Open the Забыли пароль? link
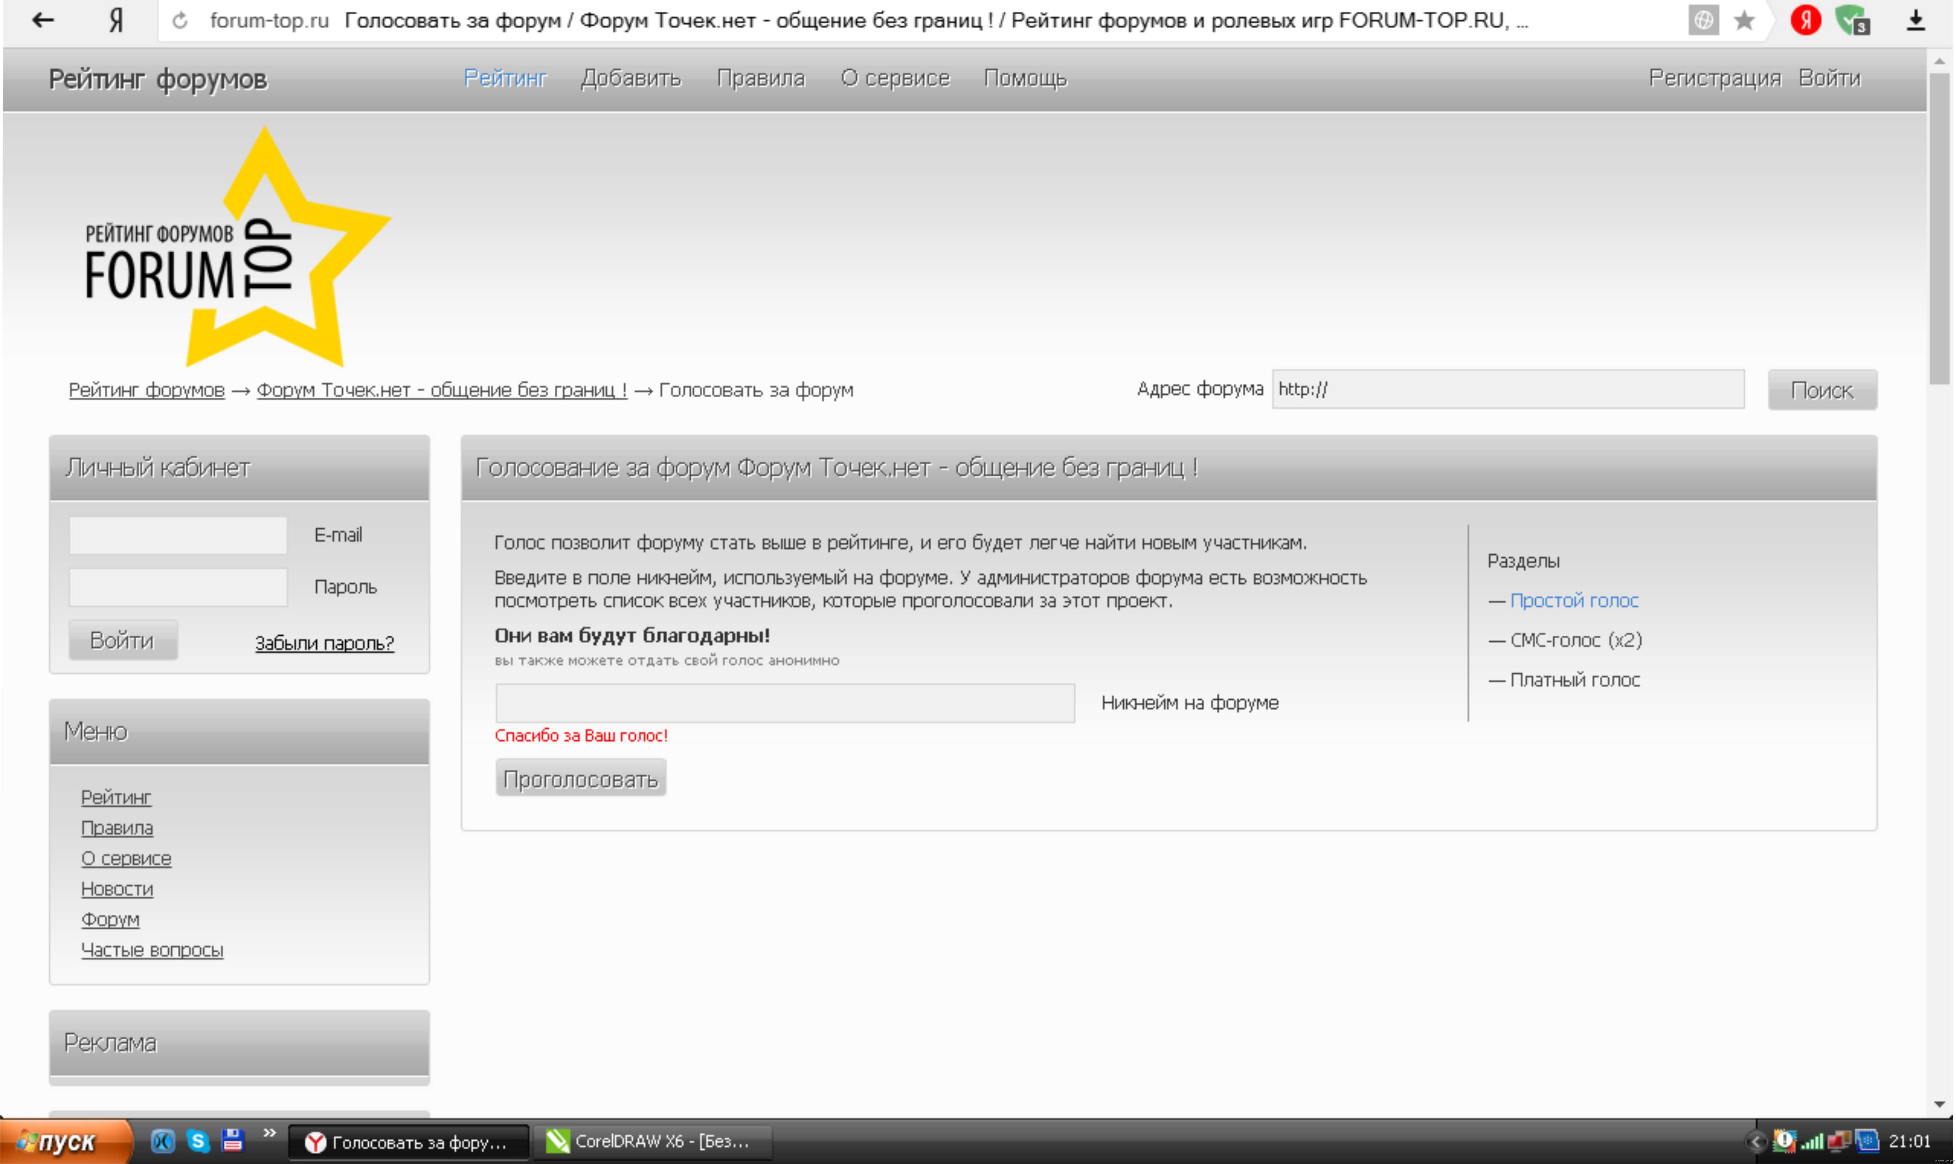The height and width of the screenshot is (1164, 1956). click(x=324, y=643)
